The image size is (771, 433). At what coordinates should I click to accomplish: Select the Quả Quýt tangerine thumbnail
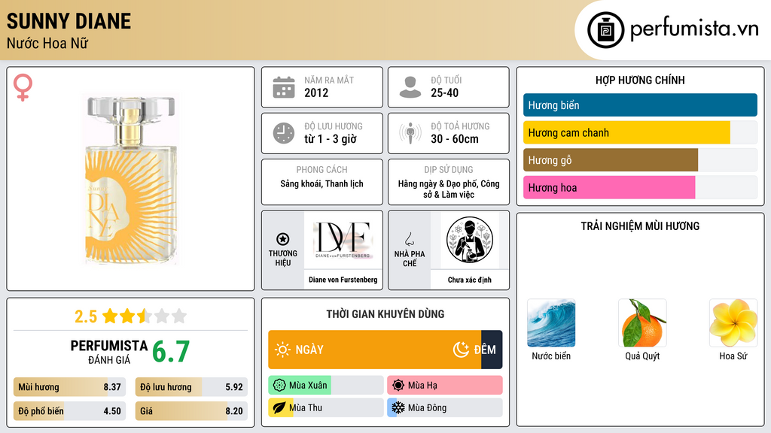point(642,323)
